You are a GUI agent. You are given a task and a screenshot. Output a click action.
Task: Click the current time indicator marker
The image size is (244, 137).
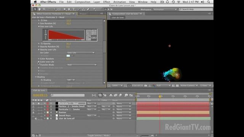(160, 96)
